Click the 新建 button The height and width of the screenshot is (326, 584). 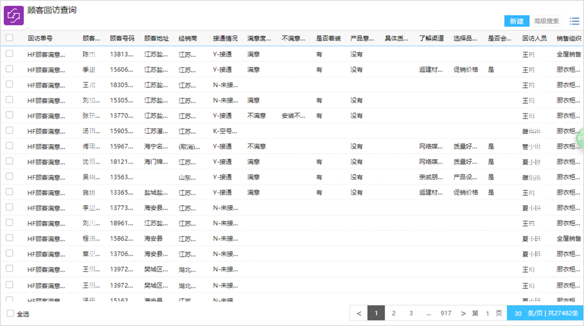(516, 21)
